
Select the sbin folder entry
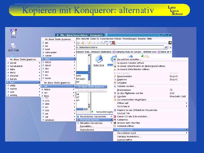59,104
